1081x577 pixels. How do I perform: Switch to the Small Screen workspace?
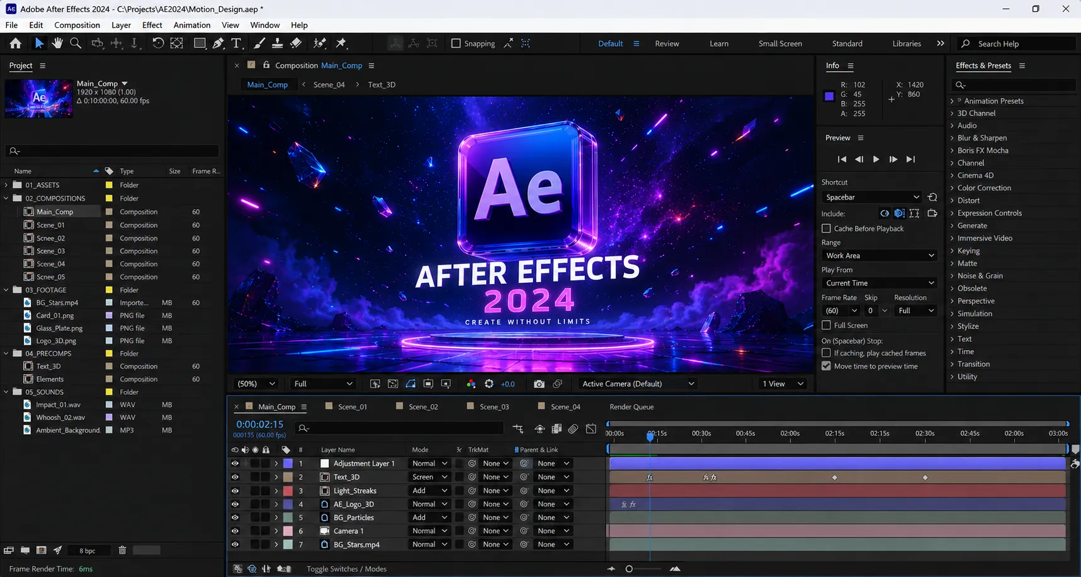click(780, 43)
